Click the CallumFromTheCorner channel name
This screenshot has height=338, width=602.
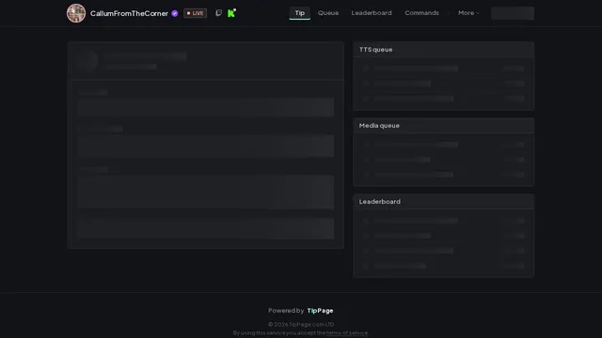click(x=129, y=13)
